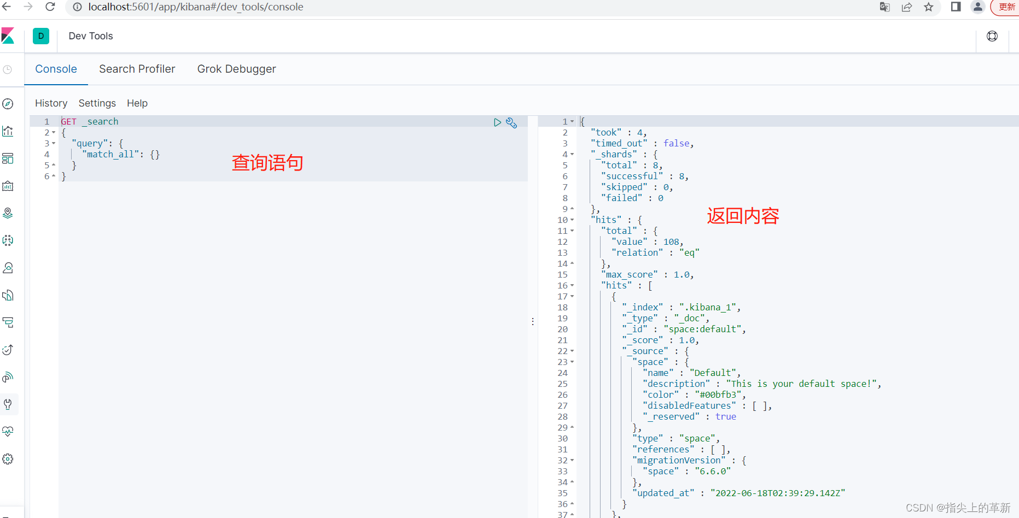Open SIEM icon in sidebar
Image resolution: width=1019 pixels, height=518 pixels.
[8, 377]
